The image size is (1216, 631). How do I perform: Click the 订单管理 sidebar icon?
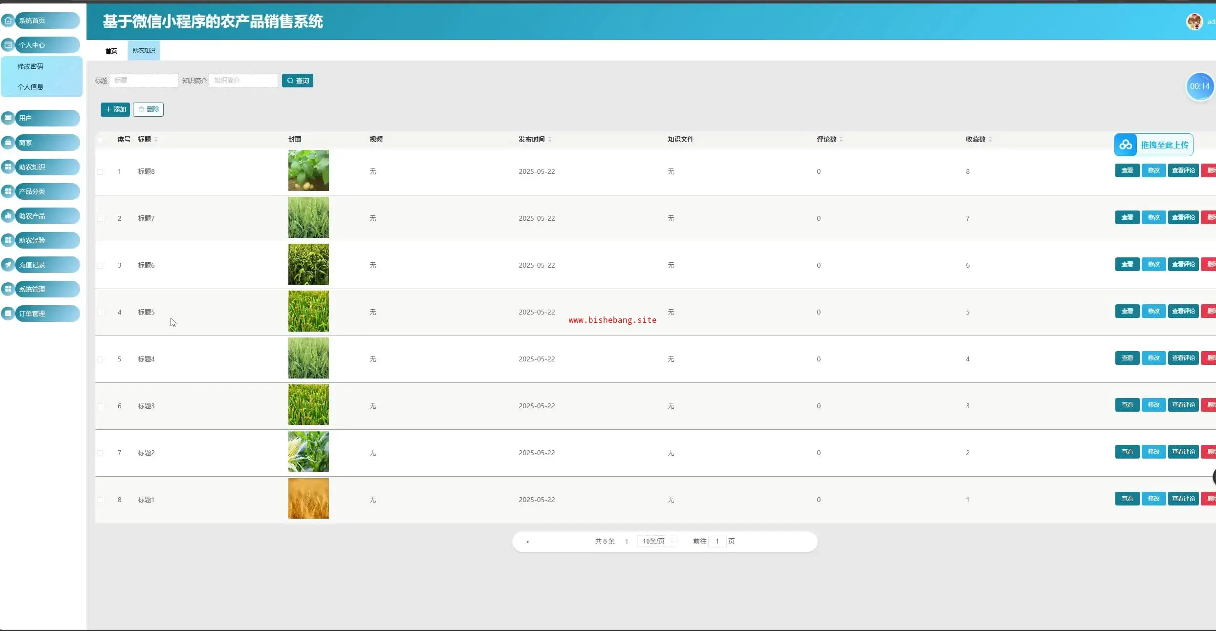[x=8, y=313]
